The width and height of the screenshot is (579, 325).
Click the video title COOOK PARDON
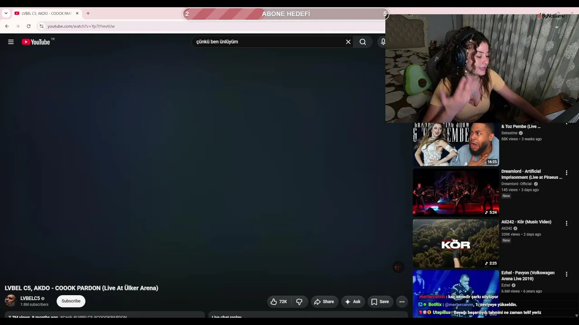pyautogui.click(x=81, y=288)
